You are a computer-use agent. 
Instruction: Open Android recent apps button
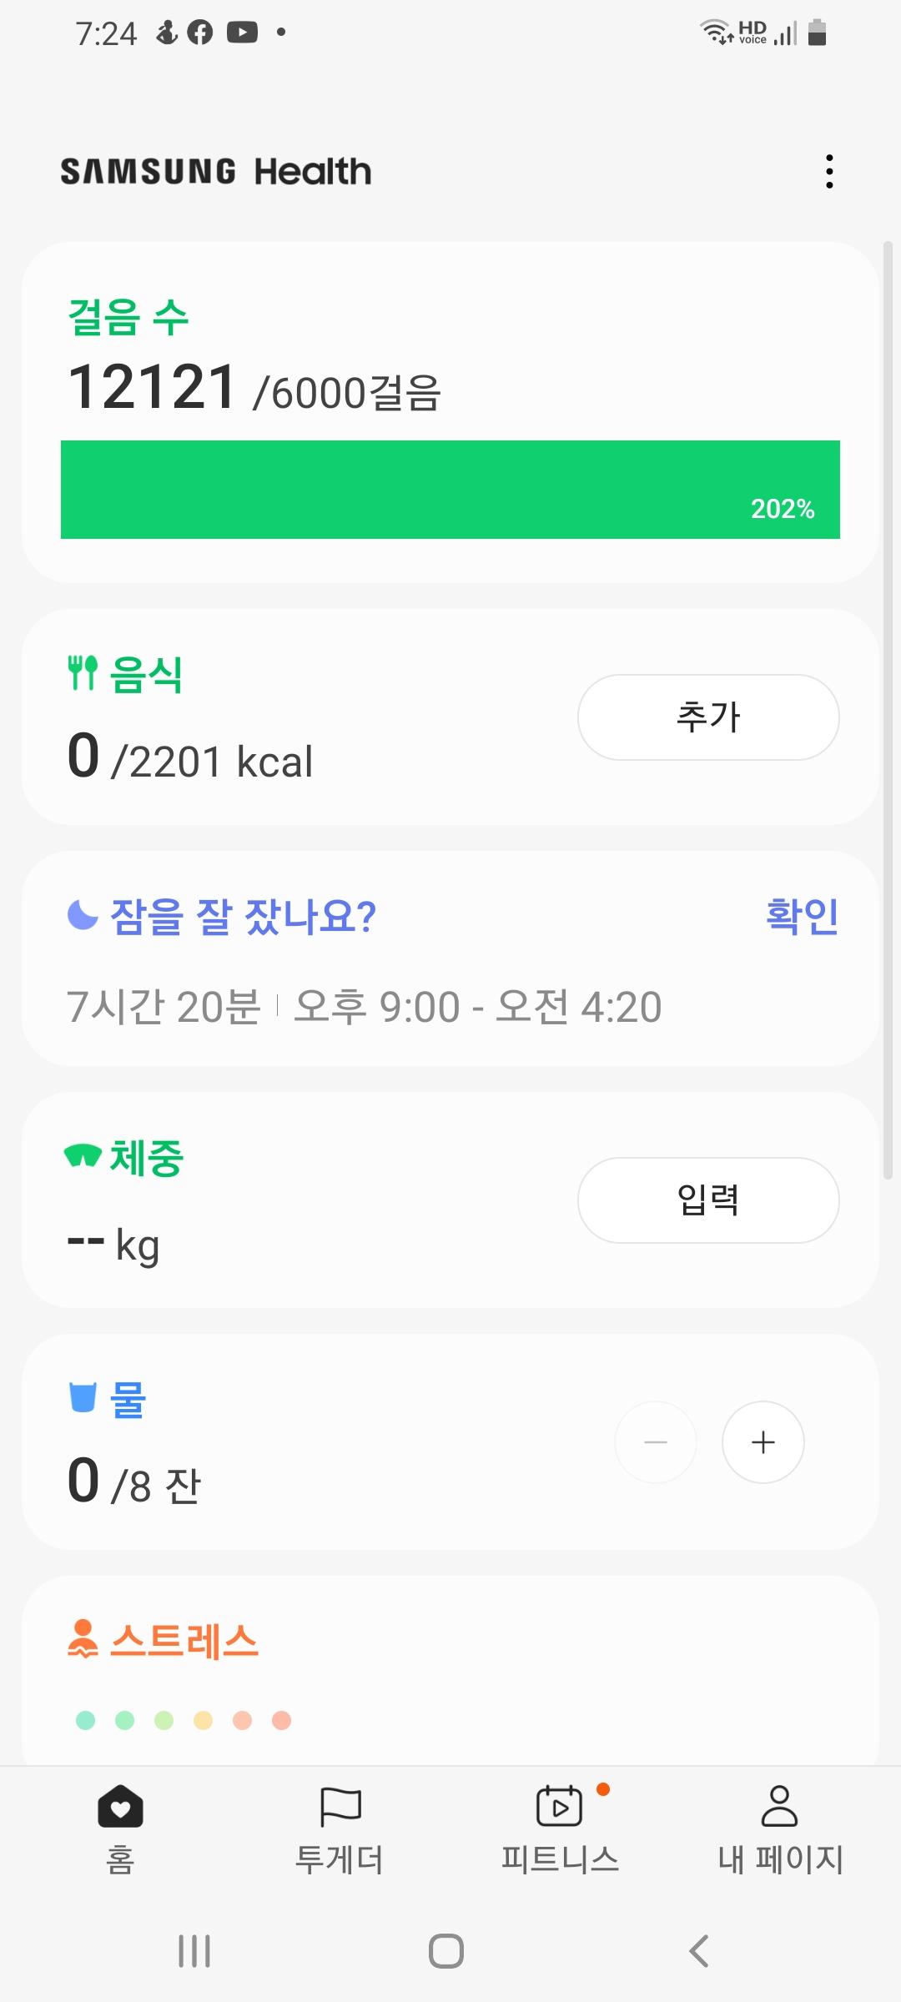point(194,1951)
